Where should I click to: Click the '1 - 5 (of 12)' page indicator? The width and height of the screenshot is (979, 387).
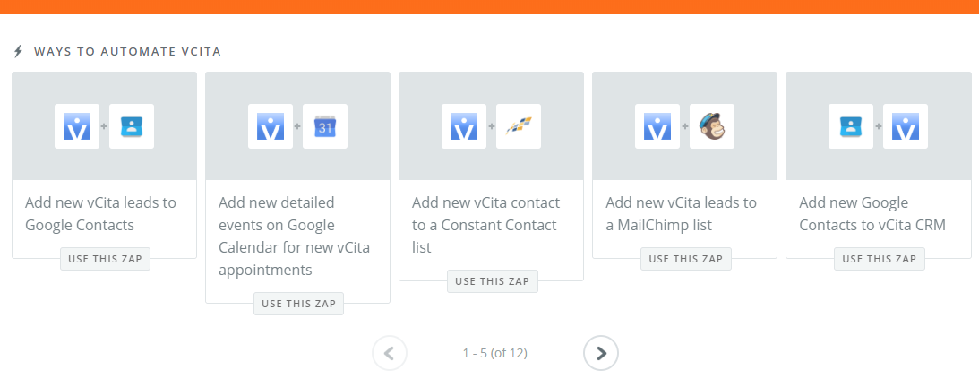[494, 353]
